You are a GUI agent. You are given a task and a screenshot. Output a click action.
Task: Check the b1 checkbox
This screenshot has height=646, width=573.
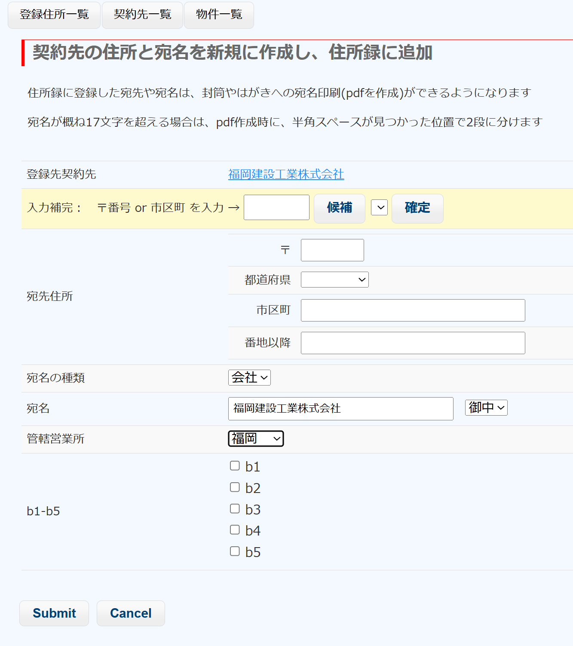coord(235,466)
